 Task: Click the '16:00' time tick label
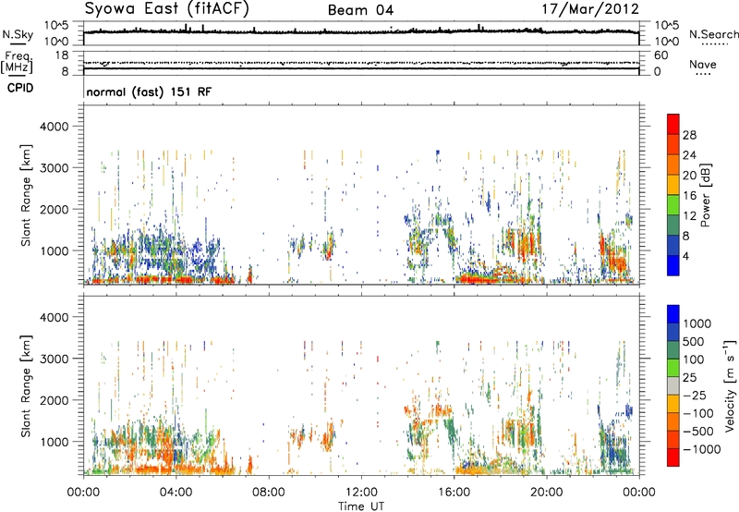pos(454,493)
